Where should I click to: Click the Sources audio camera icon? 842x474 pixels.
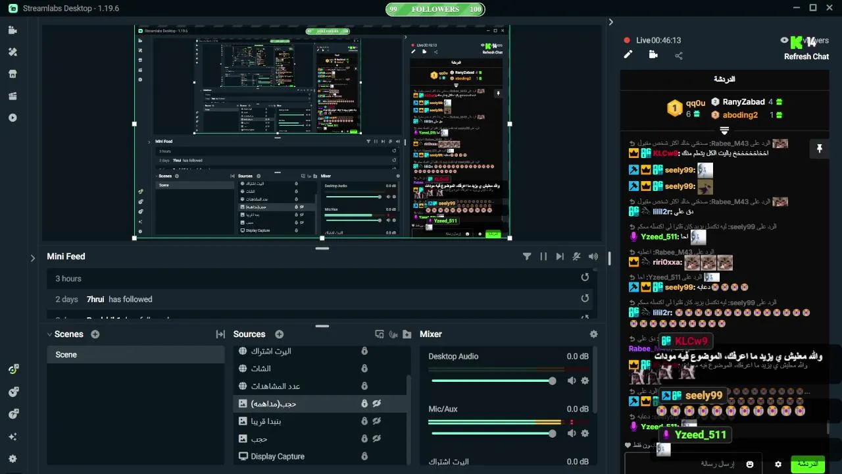click(393, 334)
